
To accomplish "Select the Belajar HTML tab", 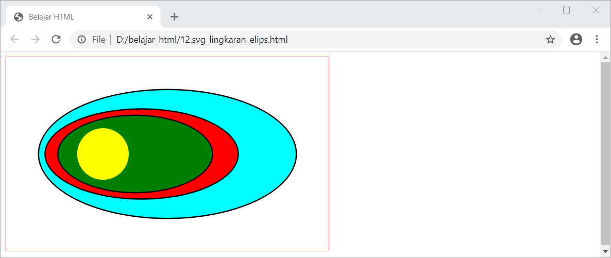I will (82, 17).
